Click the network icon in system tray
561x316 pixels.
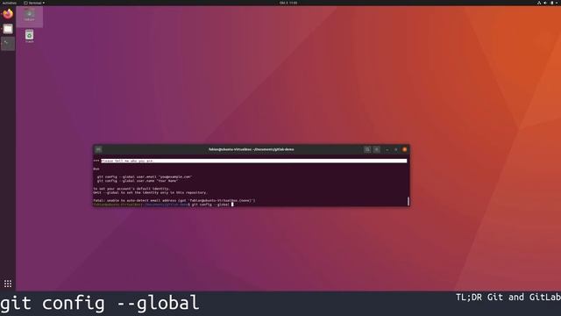tap(539, 3)
